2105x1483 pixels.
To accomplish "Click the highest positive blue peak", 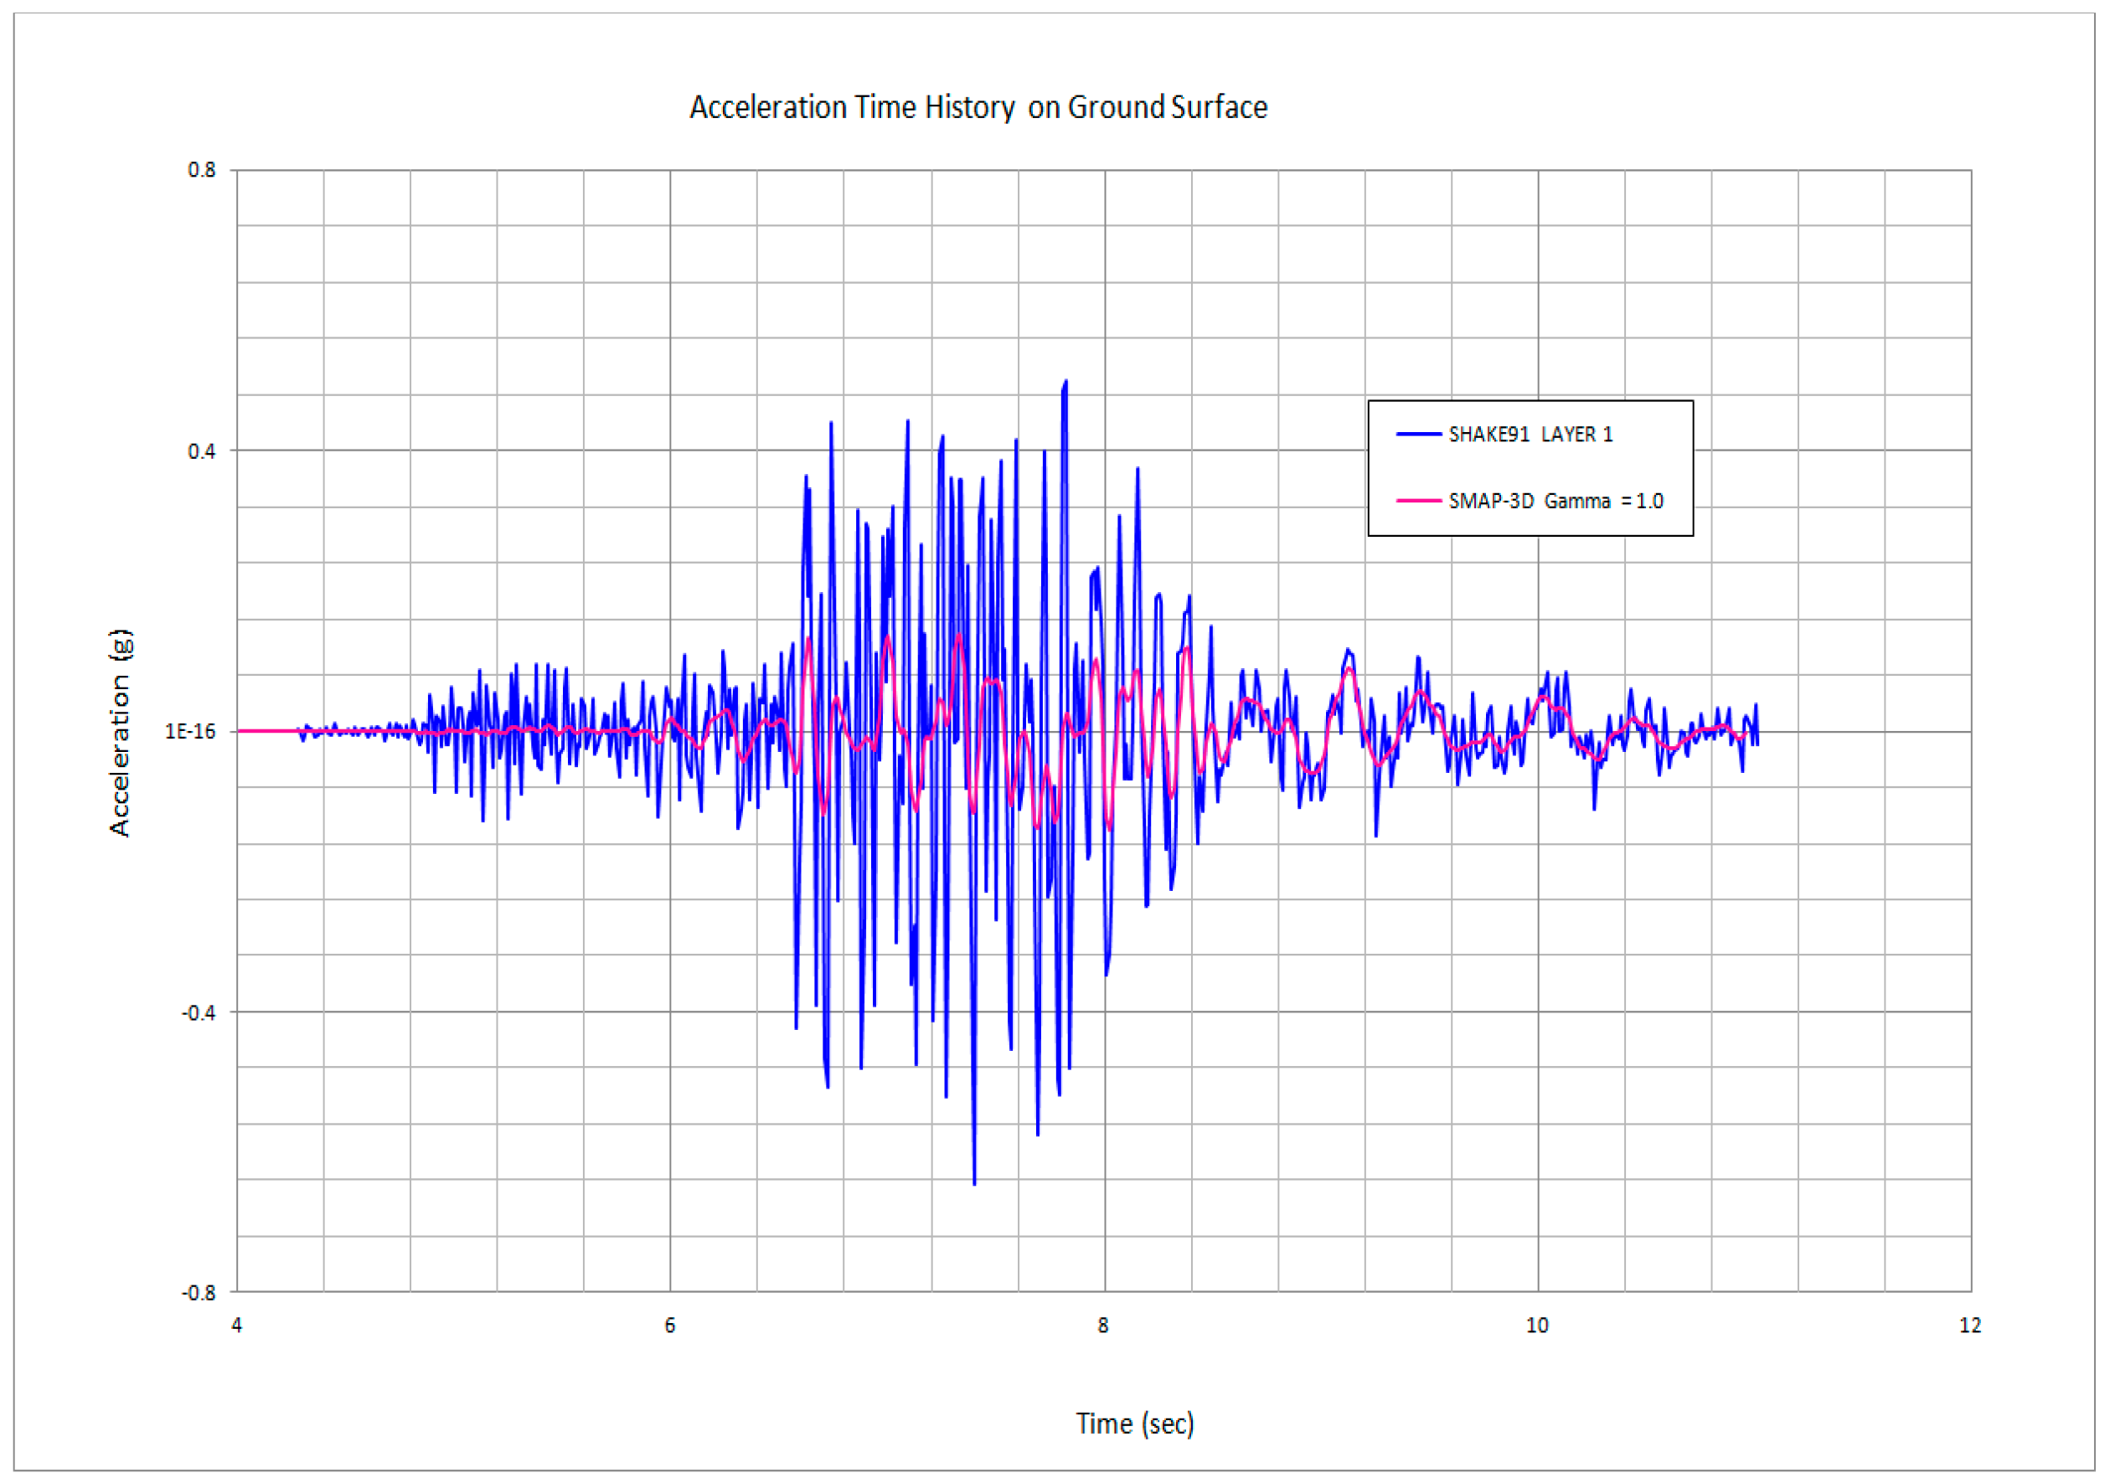I will tap(1065, 384).
